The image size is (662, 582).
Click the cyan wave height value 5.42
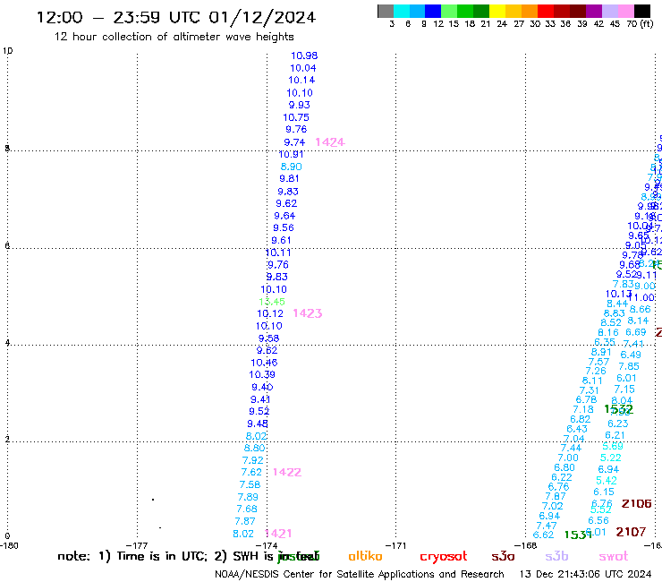[607, 481]
